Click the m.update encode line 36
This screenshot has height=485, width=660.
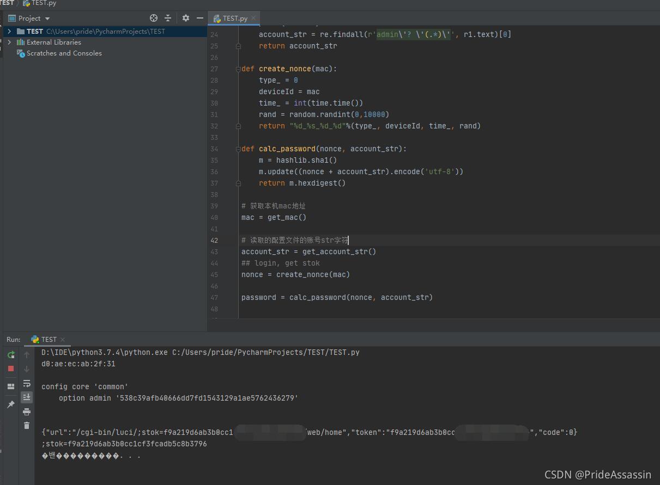click(x=361, y=171)
